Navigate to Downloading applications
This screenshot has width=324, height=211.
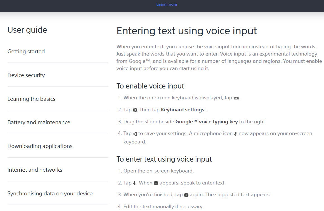point(40,146)
